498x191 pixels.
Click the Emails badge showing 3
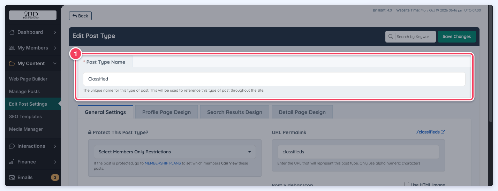(55, 177)
